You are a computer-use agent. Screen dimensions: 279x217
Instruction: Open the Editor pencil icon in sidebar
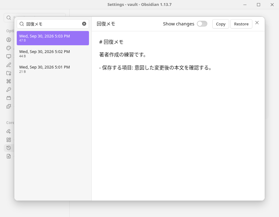coord(9,65)
